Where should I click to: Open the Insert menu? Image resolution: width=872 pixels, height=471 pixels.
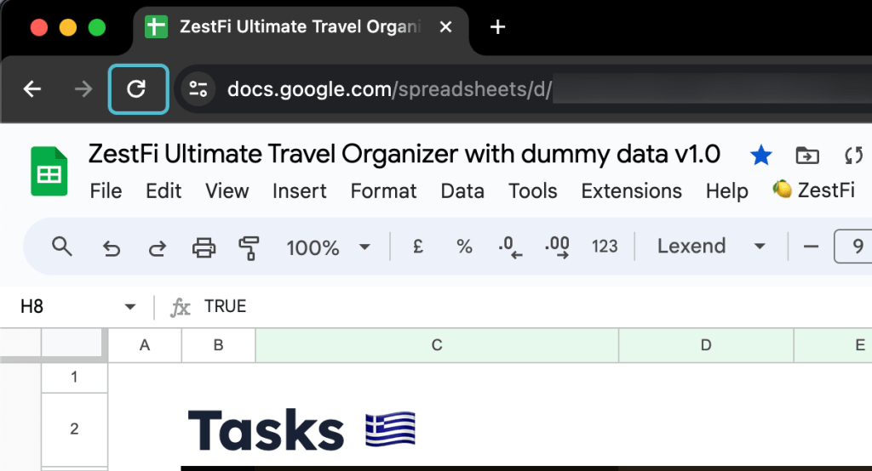point(299,191)
